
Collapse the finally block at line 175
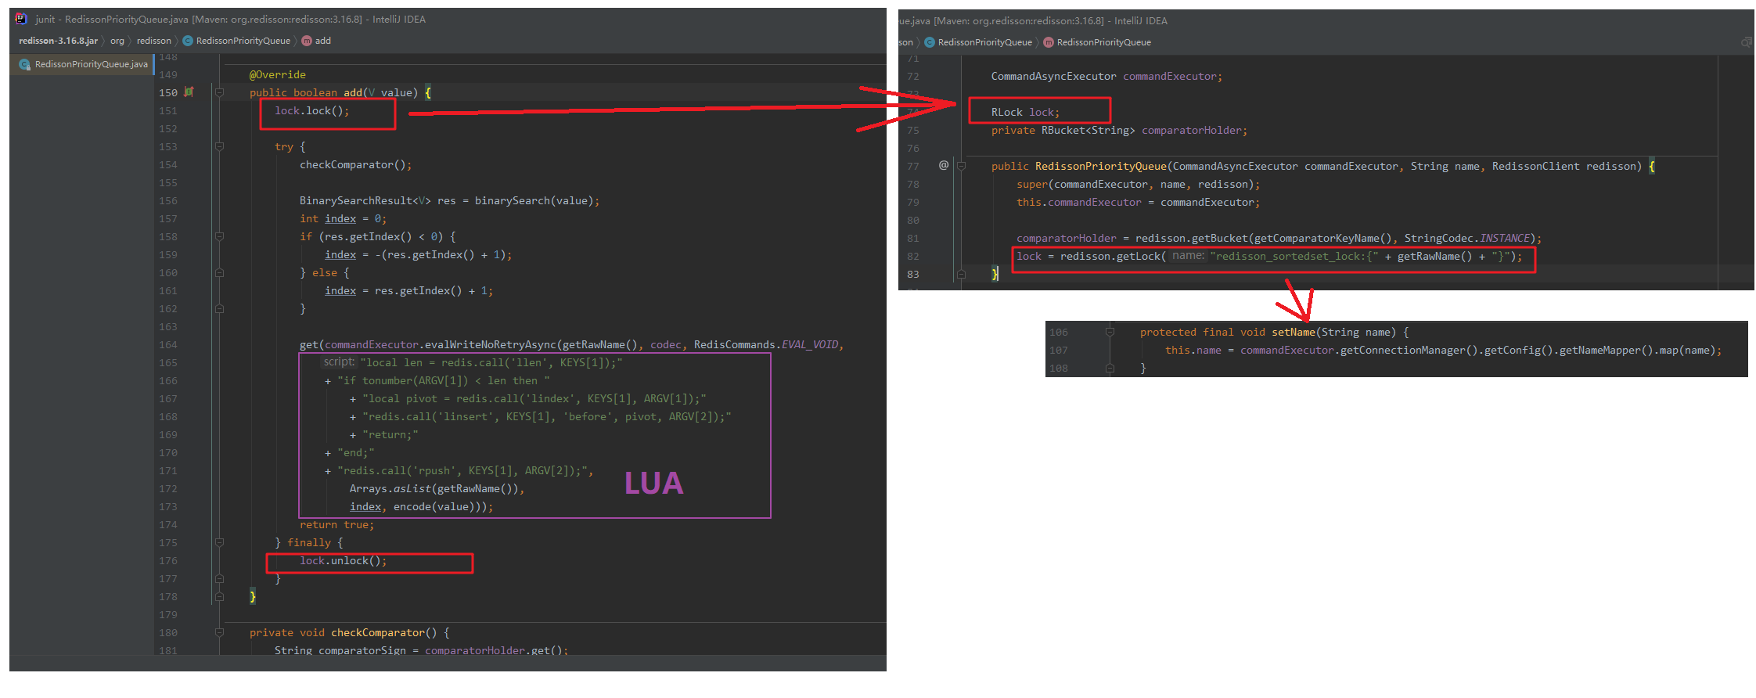pyautogui.click(x=220, y=542)
